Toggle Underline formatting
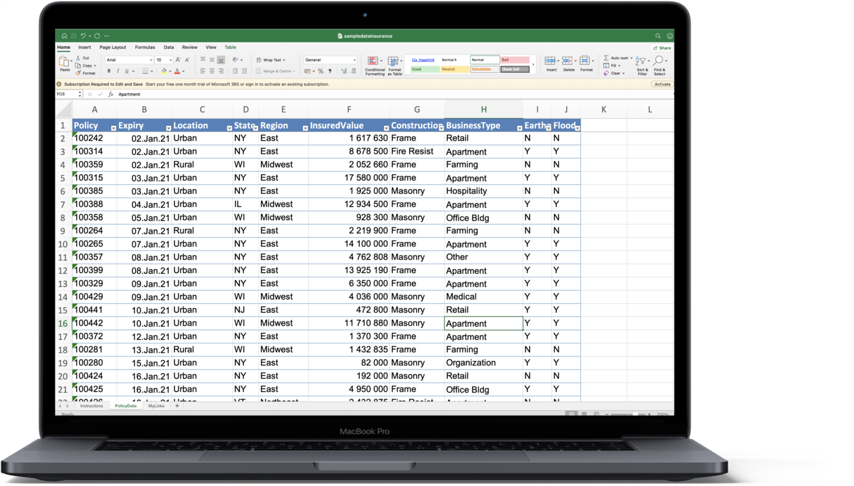854x486 pixels. 127,71
